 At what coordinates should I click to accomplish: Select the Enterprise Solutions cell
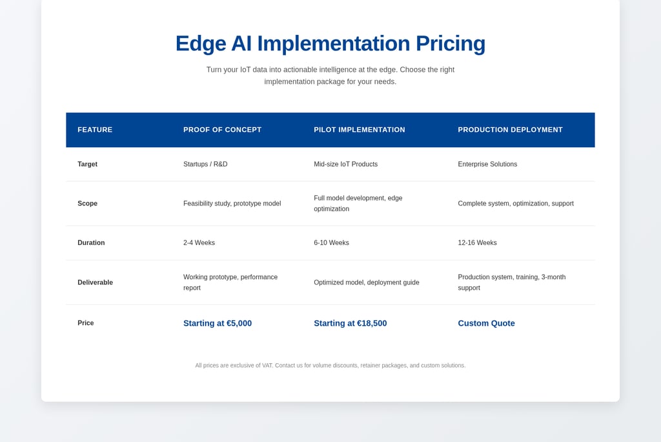[x=487, y=164]
